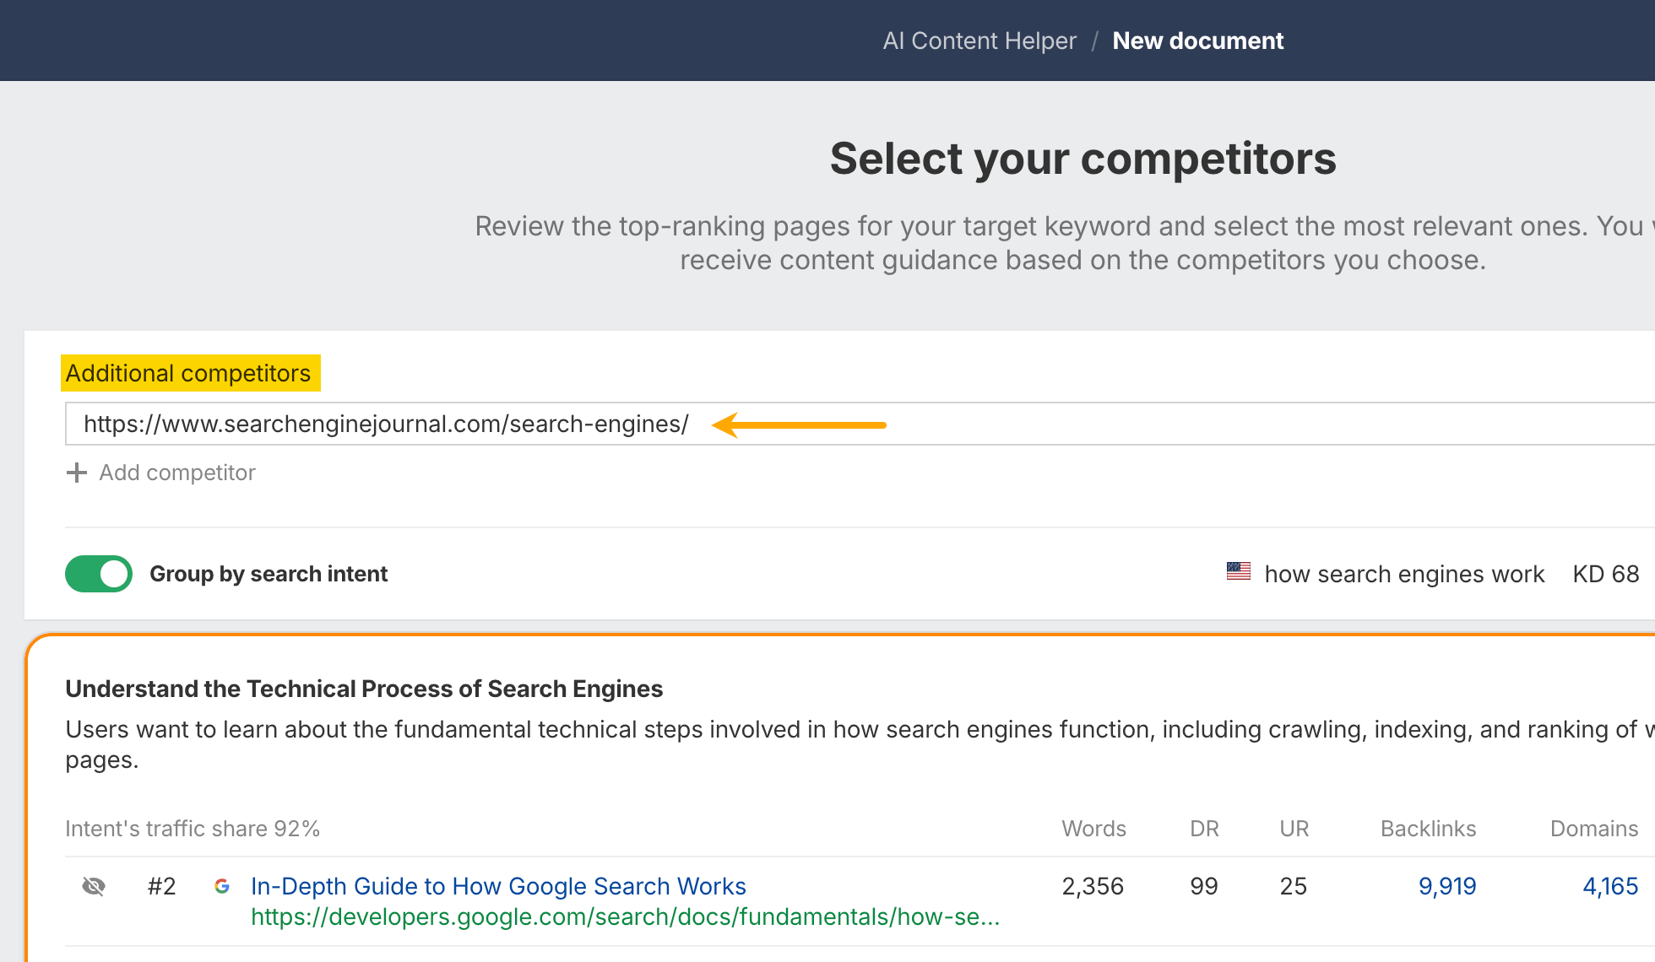Click the hidden-eye icon on the #2 result
The height and width of the screenshot is (962, 1655).
[x=94, y=886]
